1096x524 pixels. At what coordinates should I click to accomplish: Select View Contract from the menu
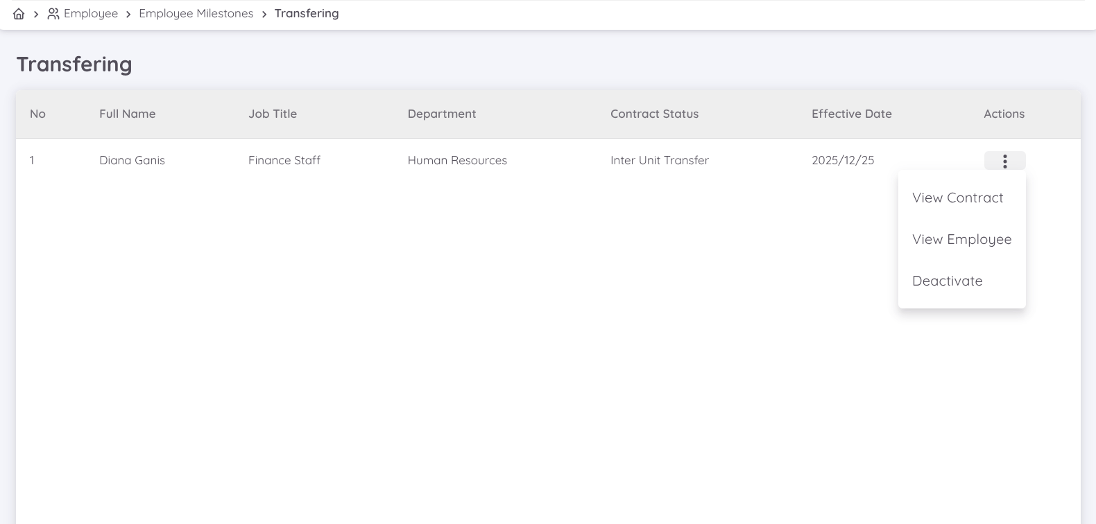[x=957, y=198]
